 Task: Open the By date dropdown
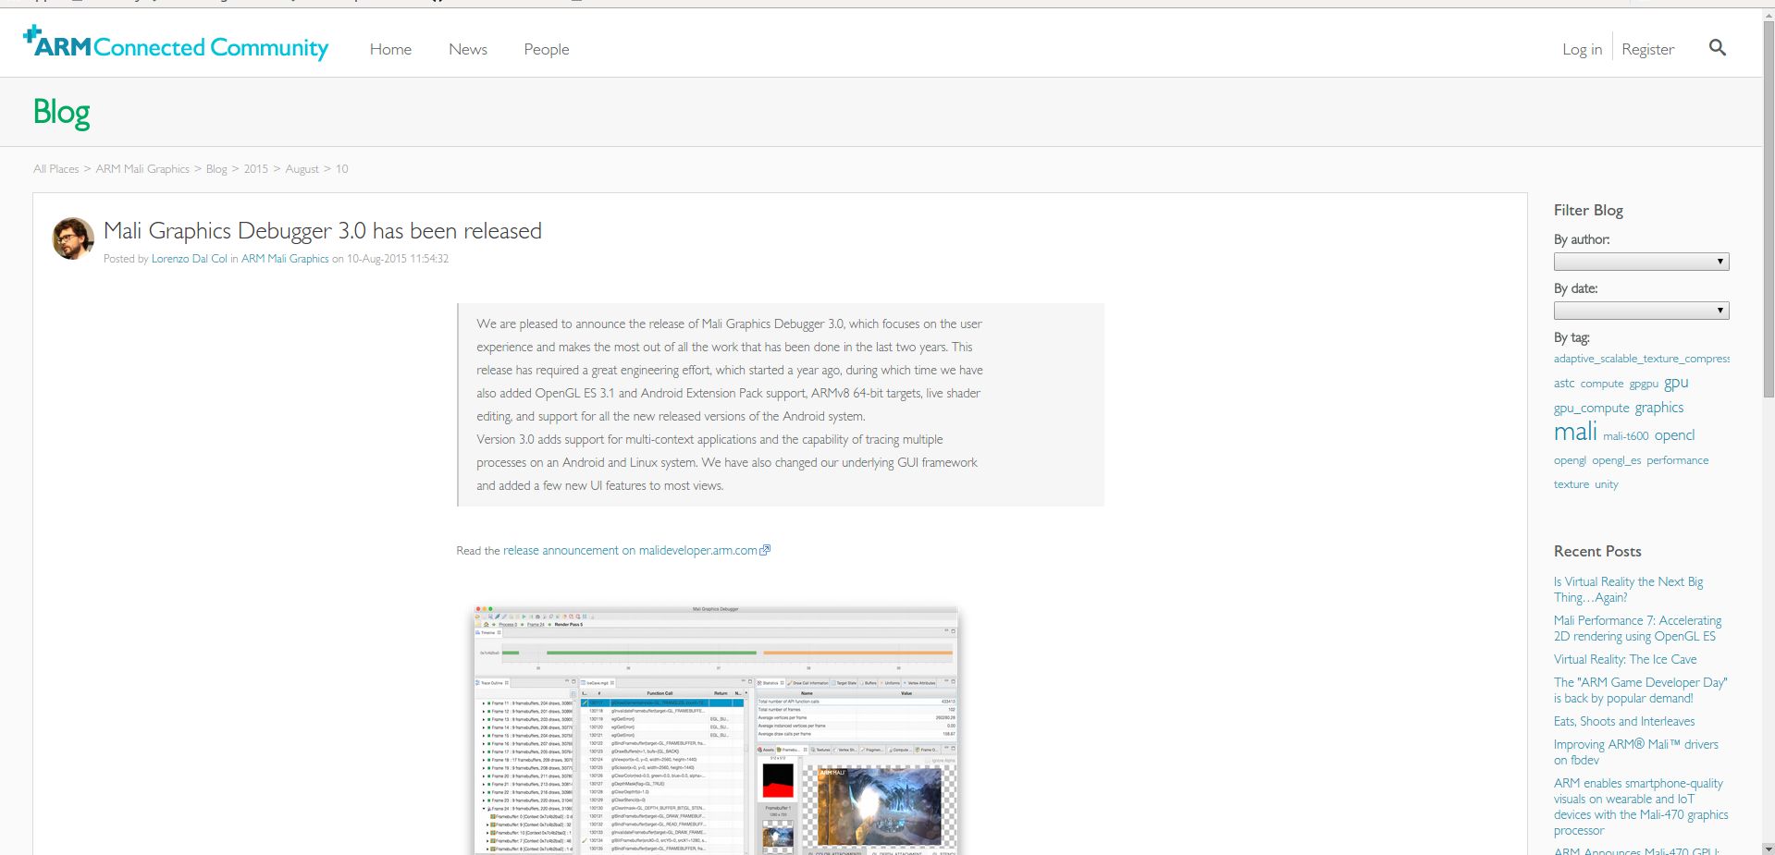pos(1641,311)
